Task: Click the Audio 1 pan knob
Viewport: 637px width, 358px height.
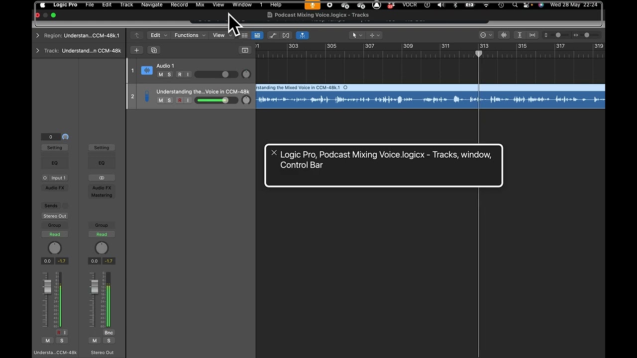Action: click(x=246, y=75)
